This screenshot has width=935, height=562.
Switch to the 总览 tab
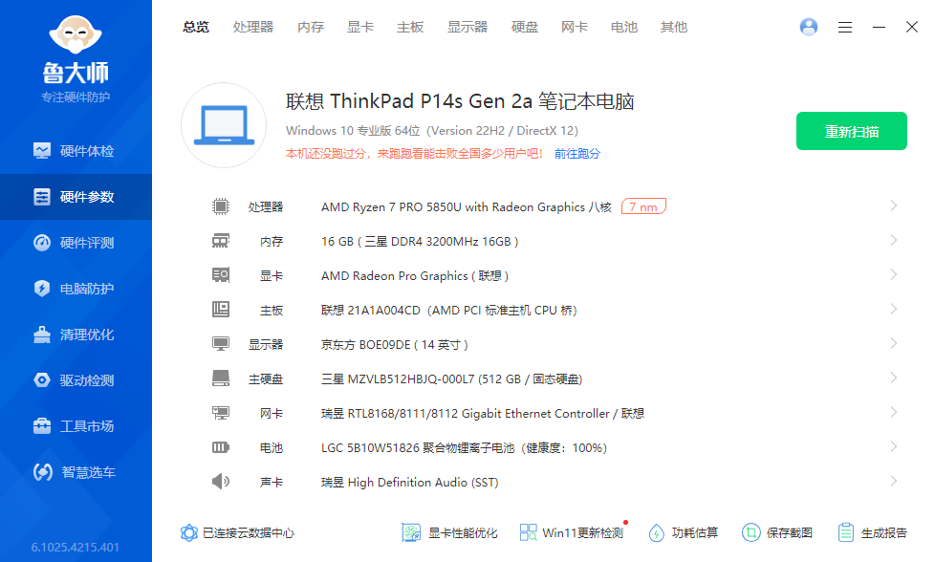coord(196,27)
